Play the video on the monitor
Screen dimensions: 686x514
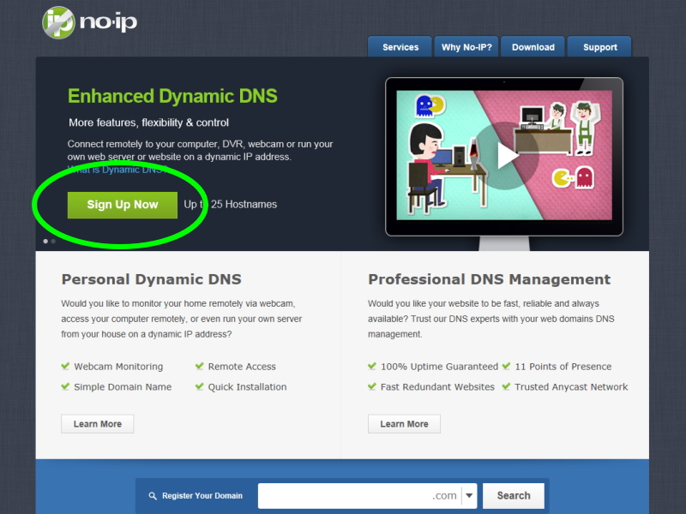click(506, 156)
